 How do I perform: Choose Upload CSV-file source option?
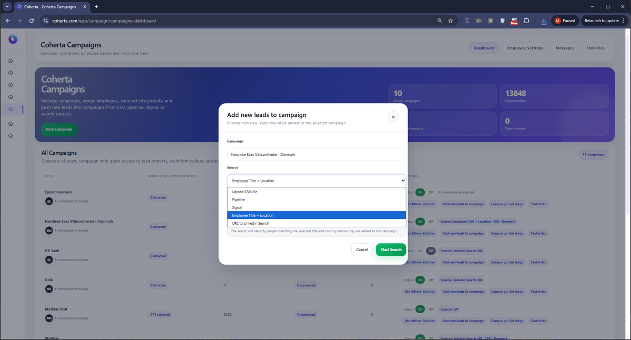tap(317, 192)
